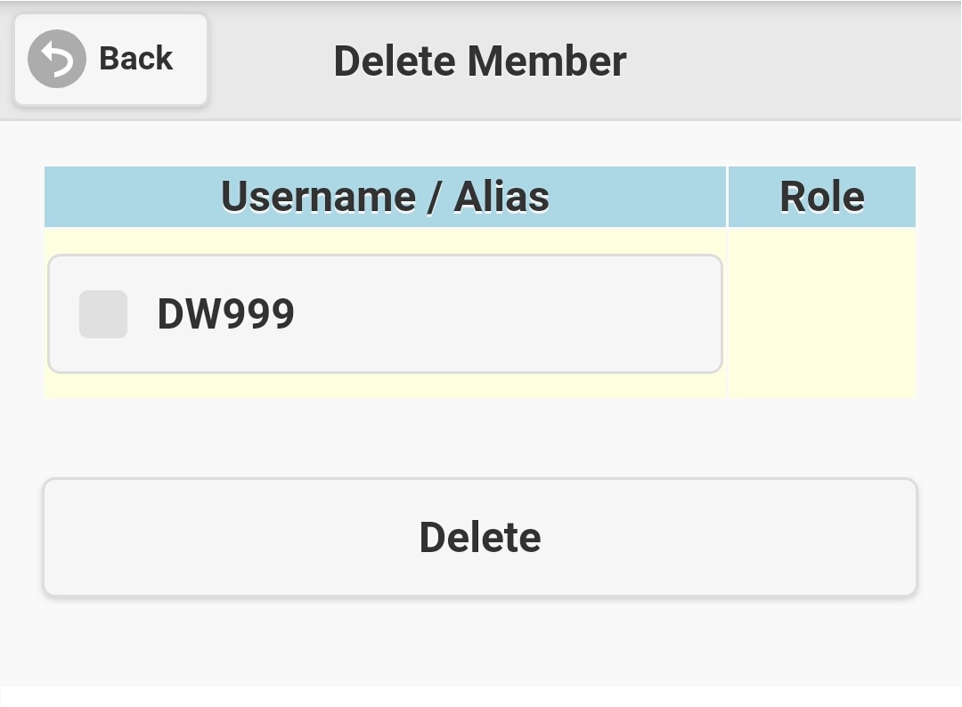The image size is (962, 707).
Task: Click the yellow cell under the Role column
Action: 821,313
